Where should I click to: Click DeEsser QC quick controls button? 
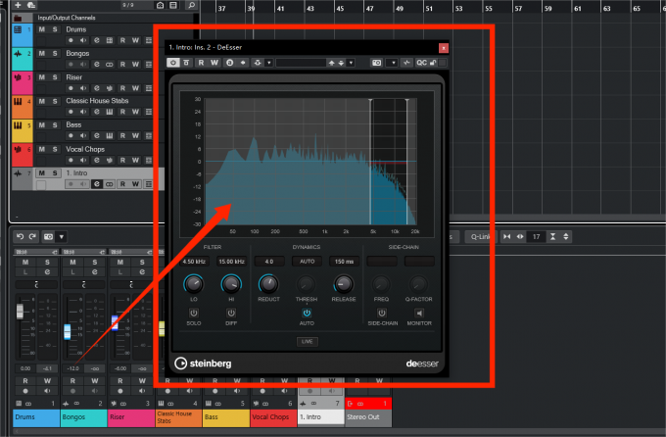421,63
